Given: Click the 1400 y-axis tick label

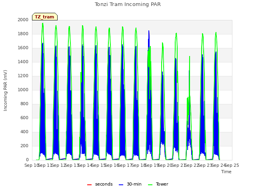Looking at the screenshot, I should [x=23, y=62].
